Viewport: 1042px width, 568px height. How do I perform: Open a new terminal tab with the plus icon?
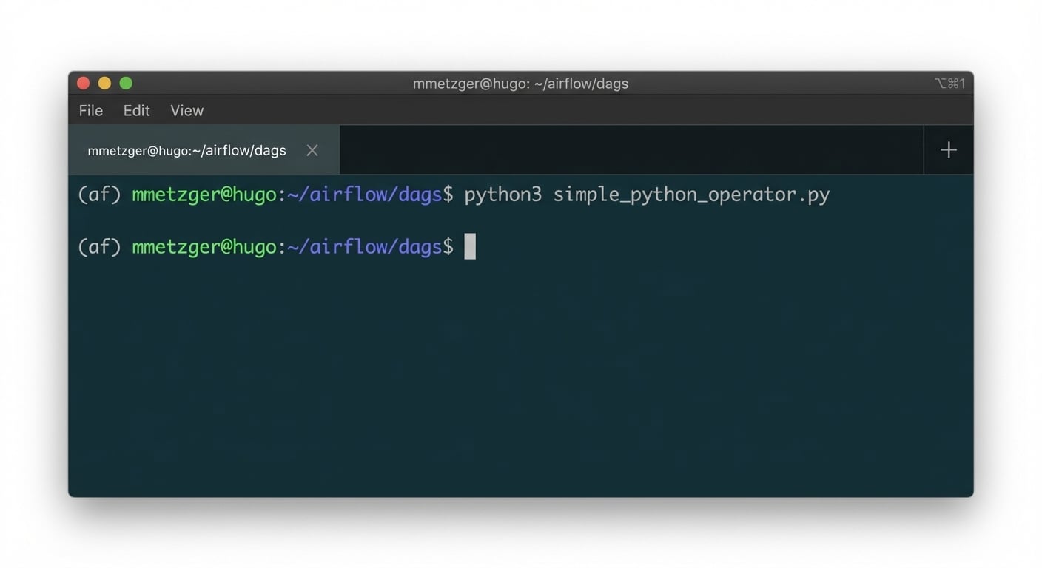pos(948,149)
